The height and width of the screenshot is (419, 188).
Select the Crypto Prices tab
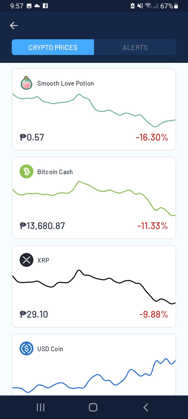point(53,47)
